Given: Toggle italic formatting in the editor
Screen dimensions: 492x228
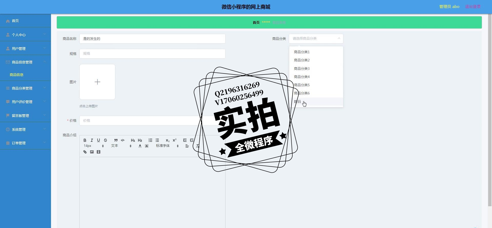Looking at the screenshot, I should pyautogui.click(x=92, y=140).
